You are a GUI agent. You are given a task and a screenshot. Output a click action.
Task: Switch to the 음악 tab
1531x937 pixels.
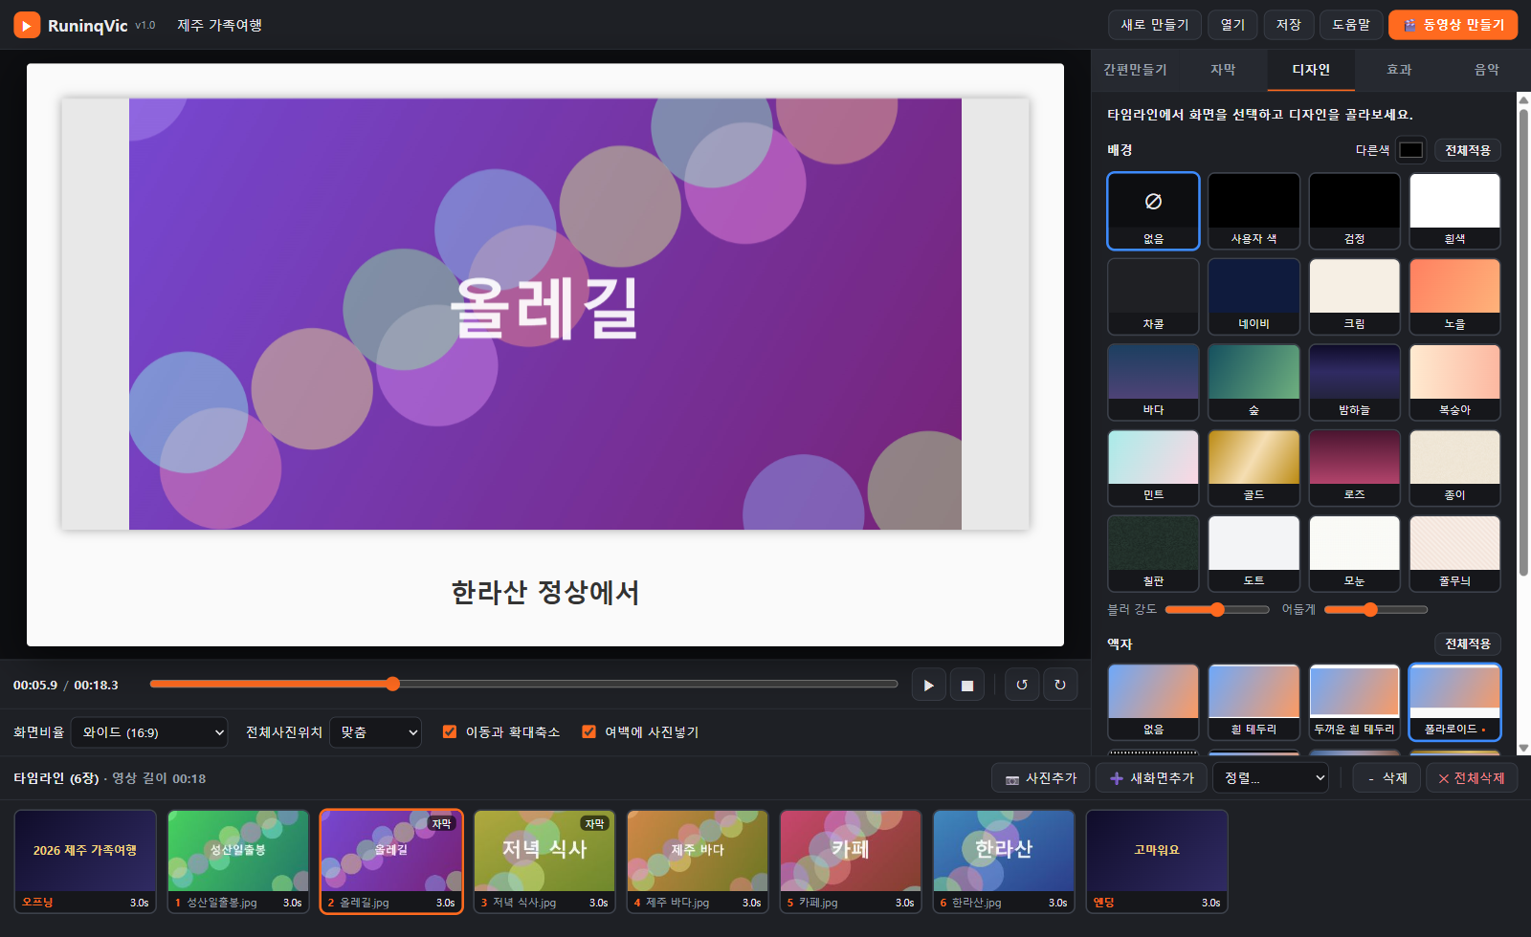1487,70
